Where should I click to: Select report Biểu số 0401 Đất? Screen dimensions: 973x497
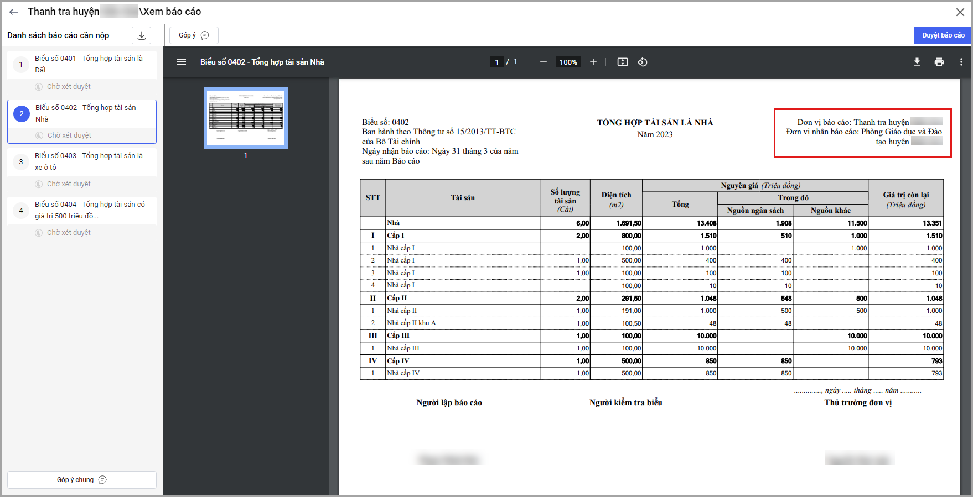click(82, 65)
